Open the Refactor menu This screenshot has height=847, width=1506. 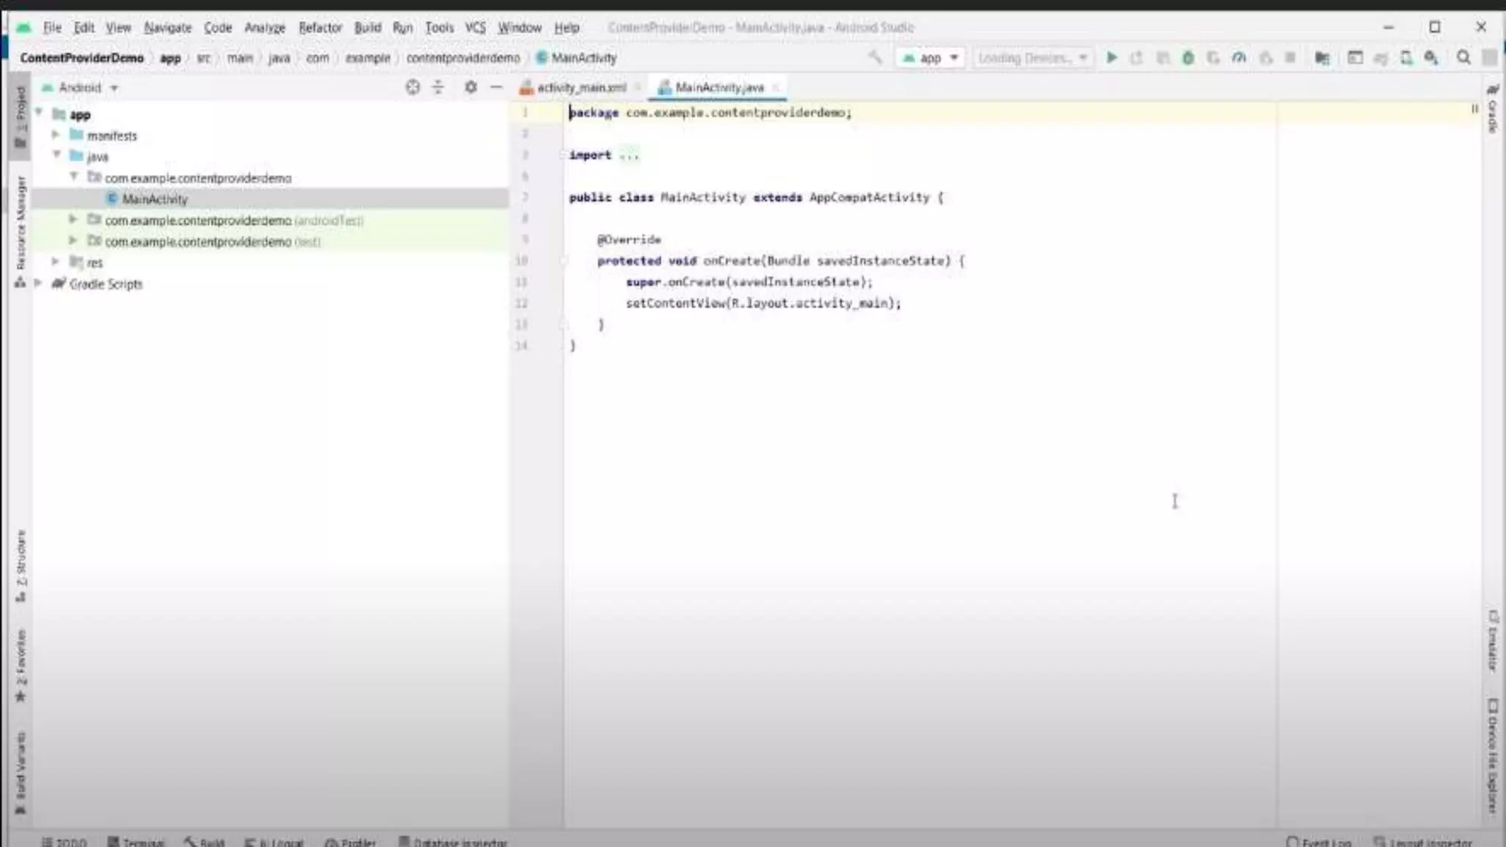[320, 27]
